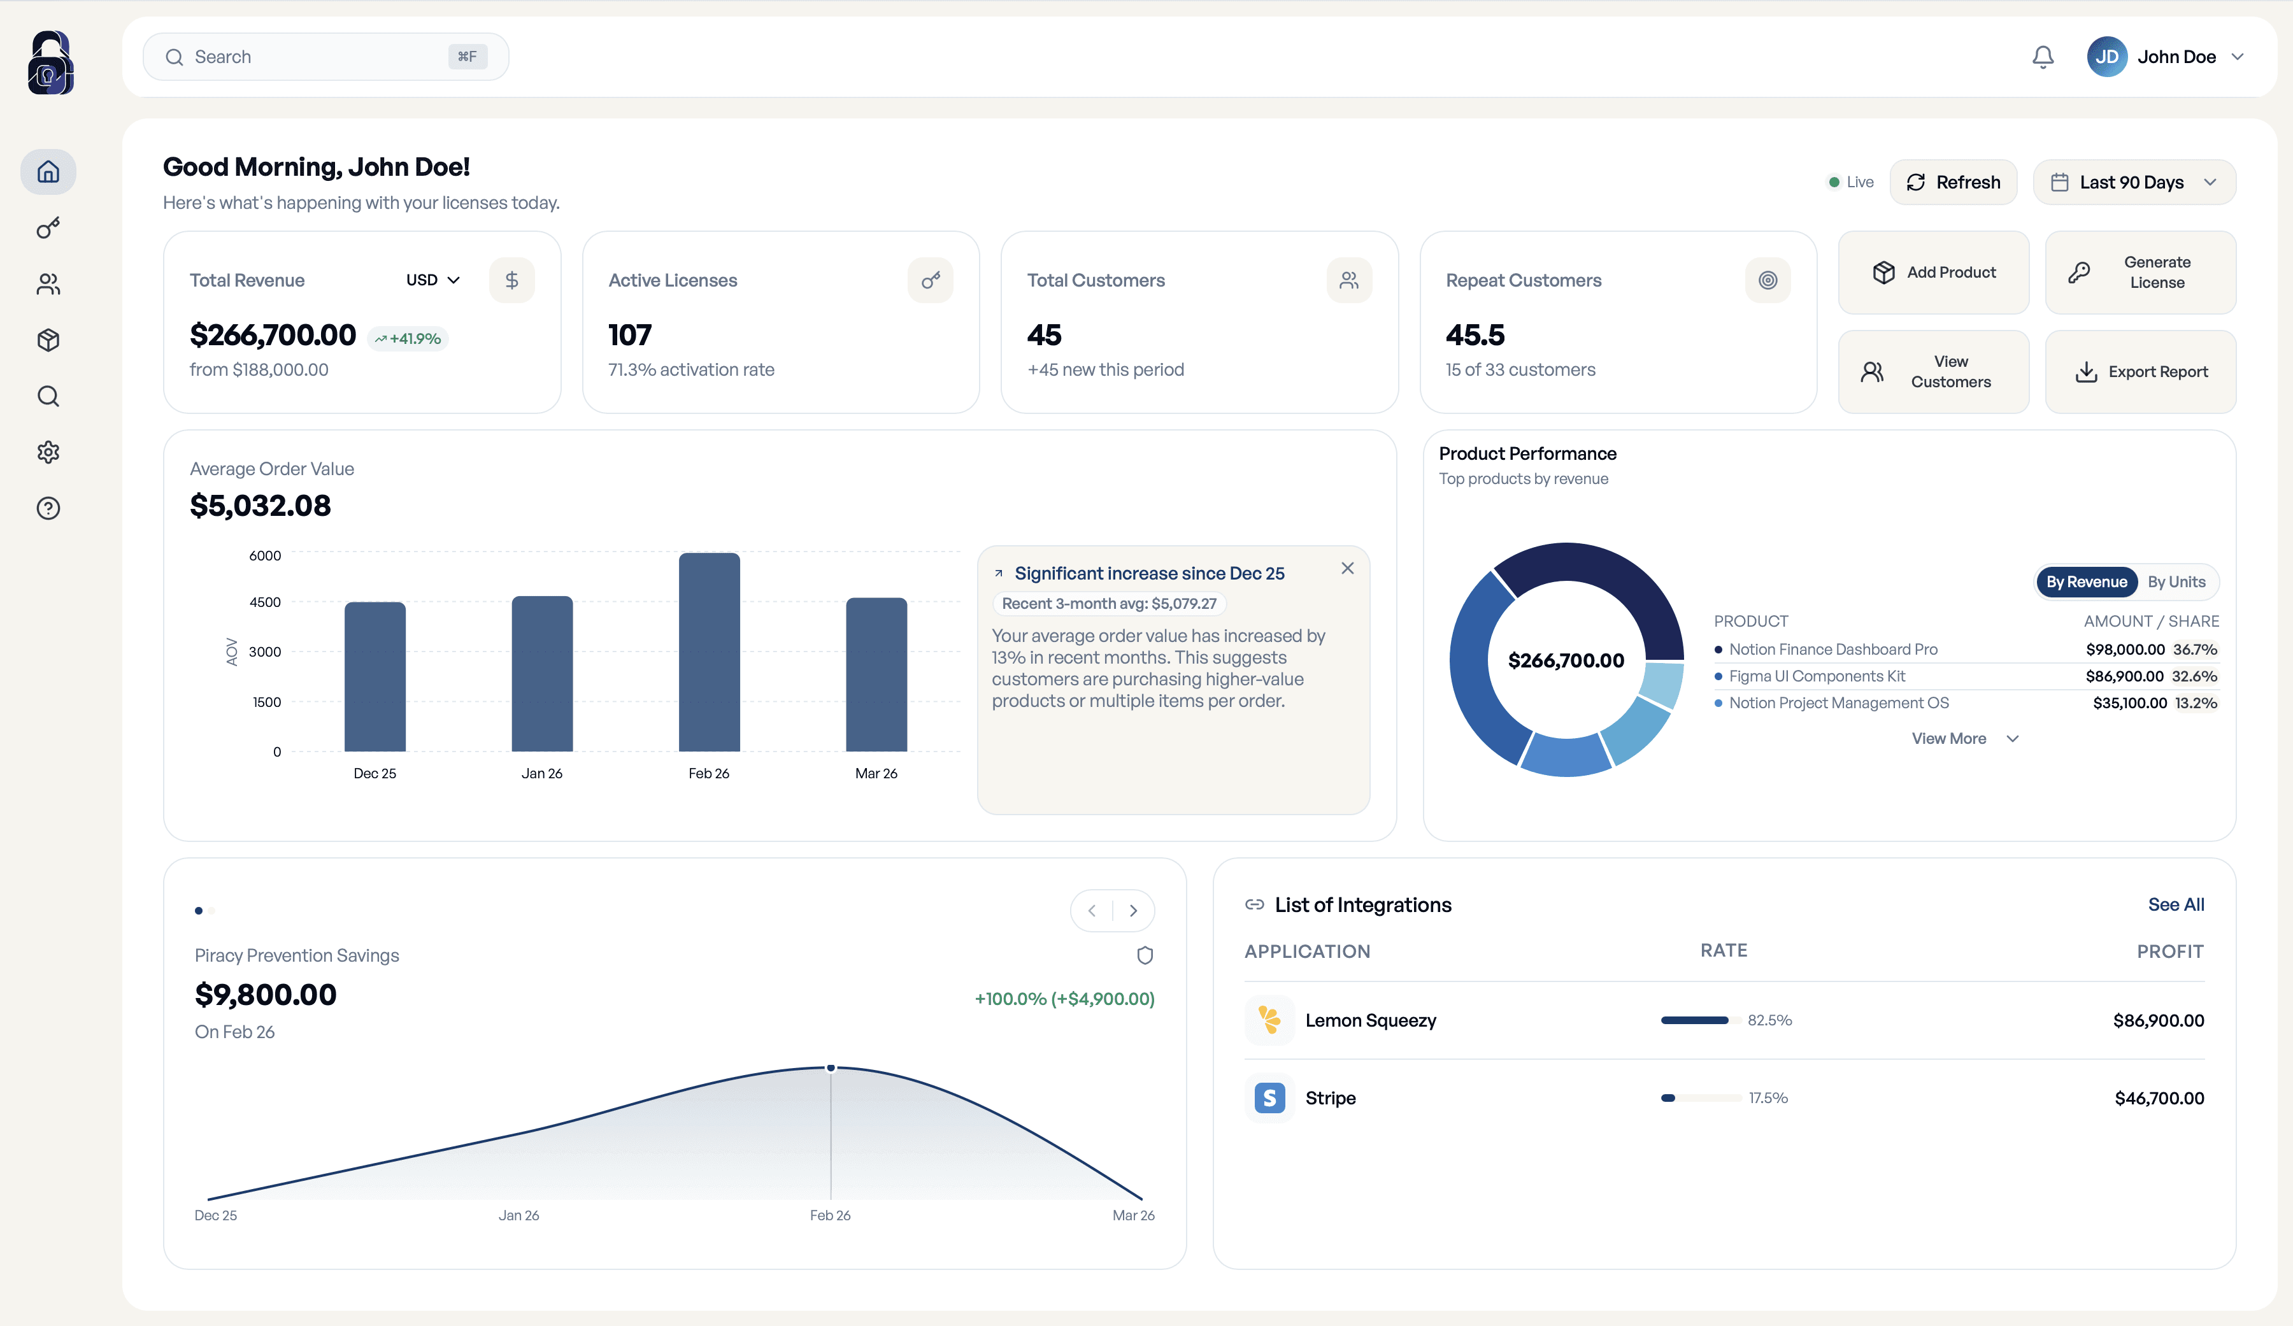Select Figma UI Components Kit product row
The image size is (2293, 1326).
point(1966,676)
